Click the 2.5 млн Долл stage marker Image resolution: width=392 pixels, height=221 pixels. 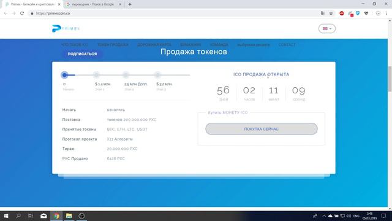(126, 75)
